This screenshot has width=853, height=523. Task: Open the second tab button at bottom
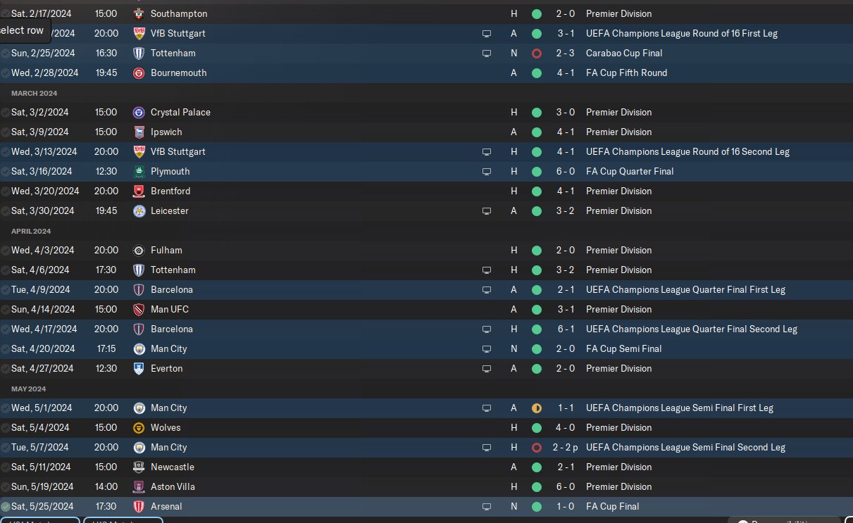pos(123,520)
